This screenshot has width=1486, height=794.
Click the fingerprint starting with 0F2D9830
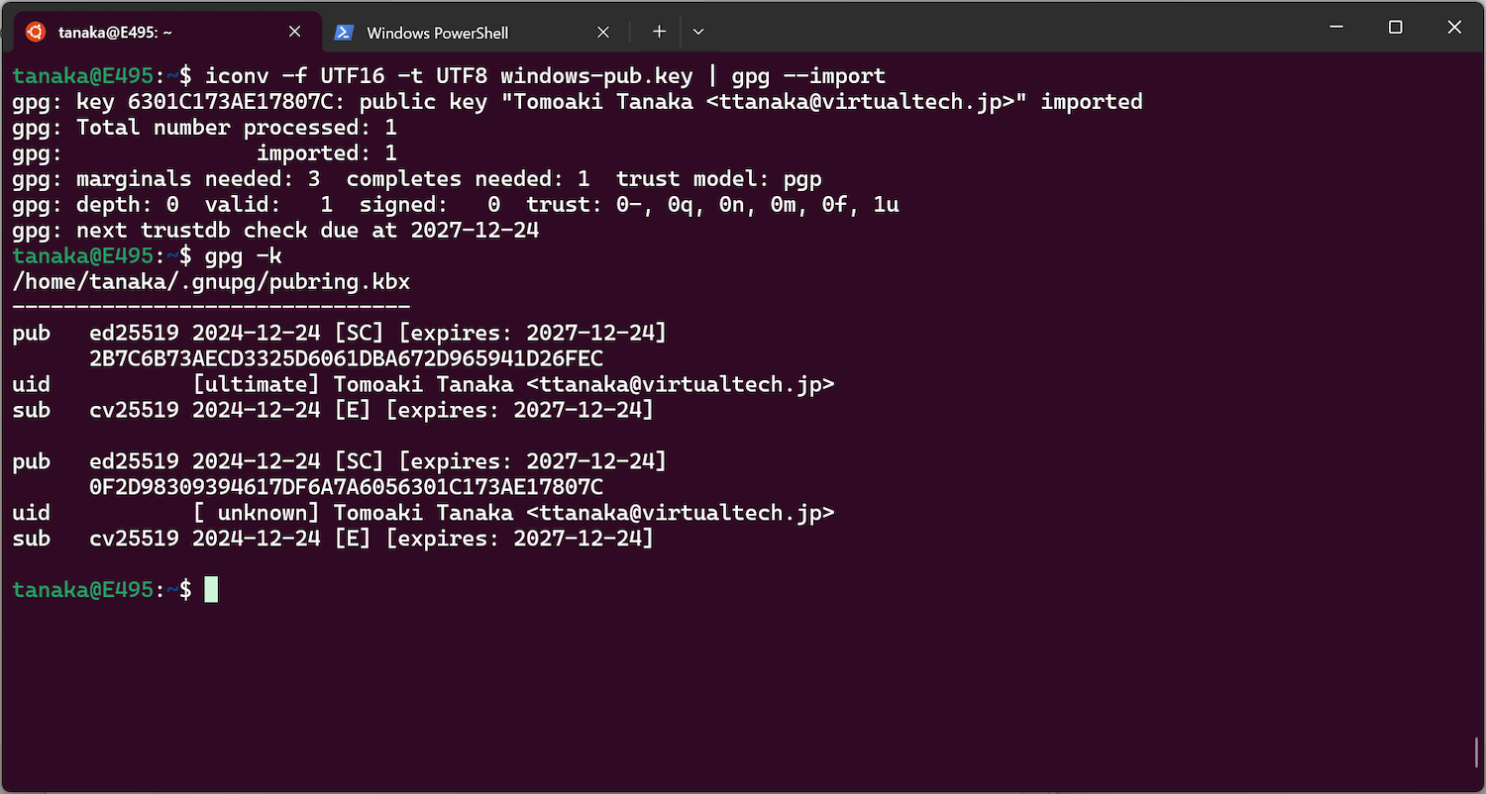coord(346,487)
